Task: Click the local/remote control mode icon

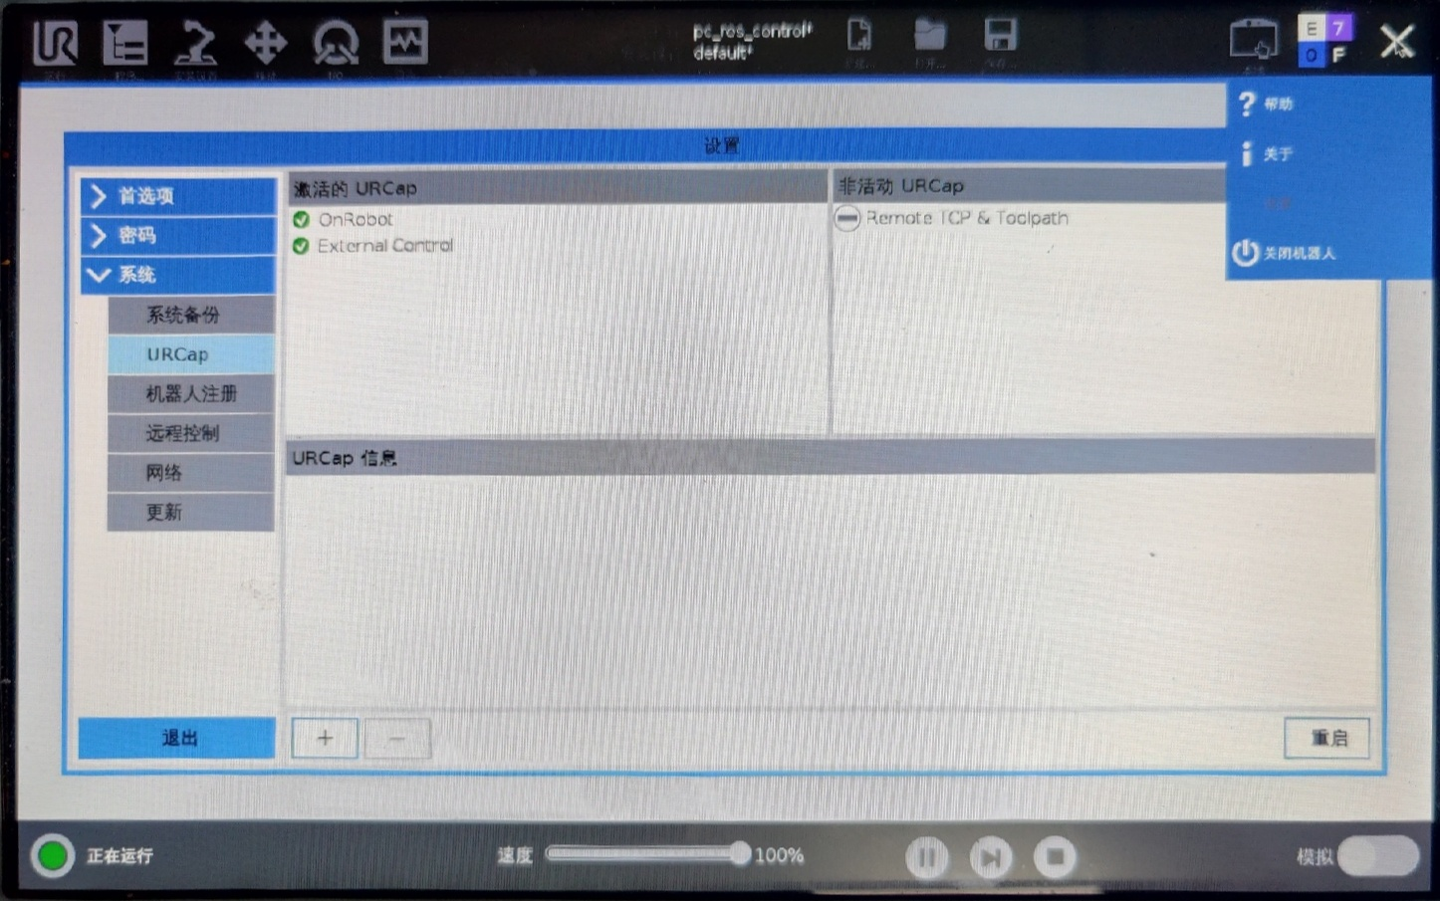Action: (x=1254, y=40)
